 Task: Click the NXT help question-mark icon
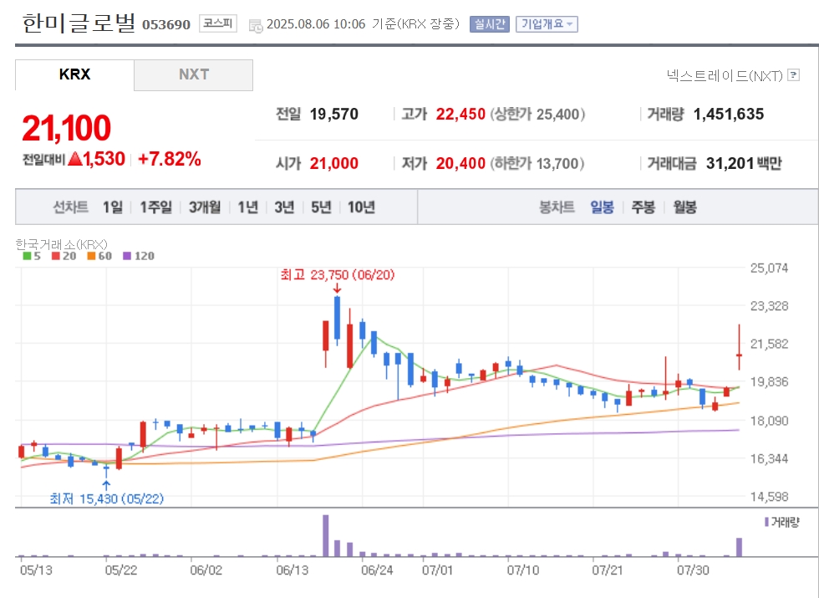793,75
